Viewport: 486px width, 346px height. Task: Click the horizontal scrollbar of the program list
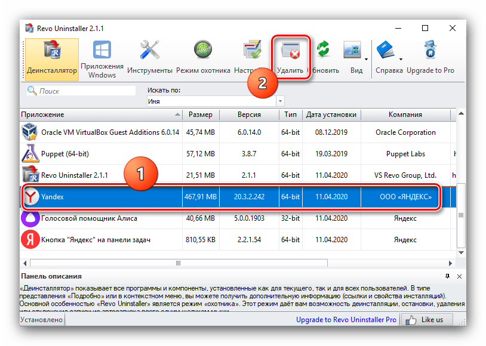click(179, 263)
